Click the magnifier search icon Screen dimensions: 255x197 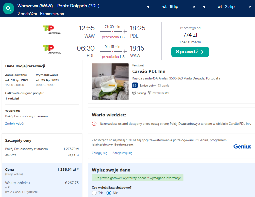(9, 9)
